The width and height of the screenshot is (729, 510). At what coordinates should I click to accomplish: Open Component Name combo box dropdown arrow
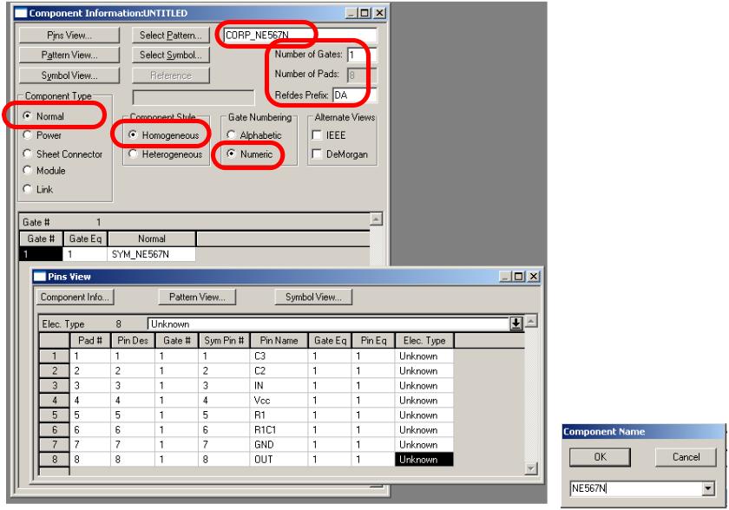708,488
